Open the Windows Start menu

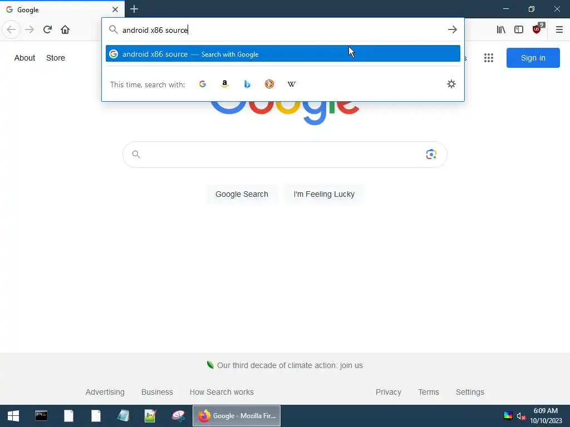point(13,416)
